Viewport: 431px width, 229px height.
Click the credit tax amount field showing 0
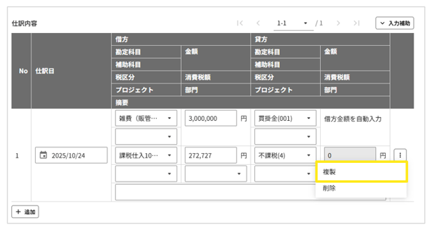(350, 155)
